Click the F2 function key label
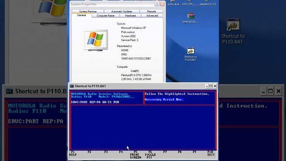The width and height of the screenshot is (286, 161). [x=89, y=152]
